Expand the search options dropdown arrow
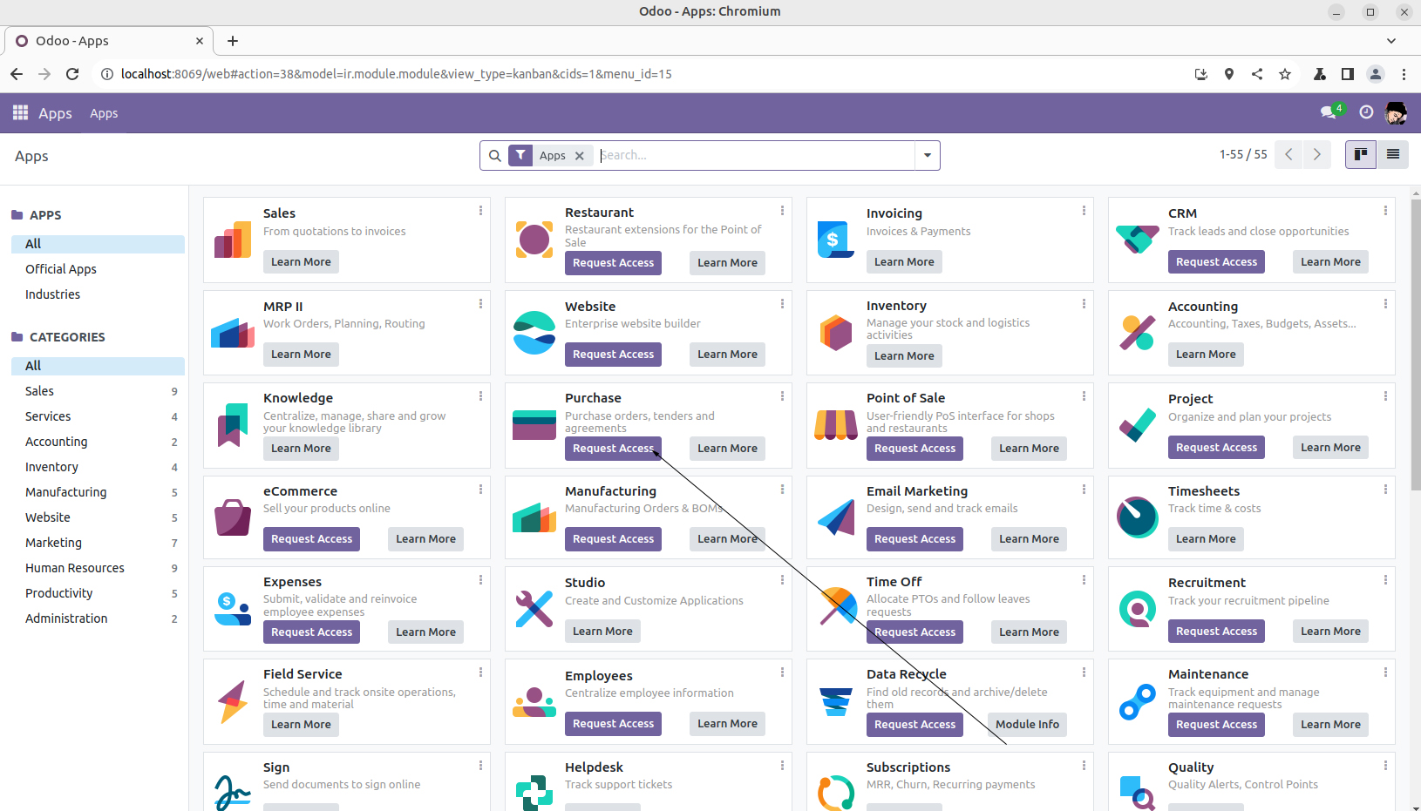Image resolution: width=1421 pixels, height=811 pixels. (x=927, y=156)
